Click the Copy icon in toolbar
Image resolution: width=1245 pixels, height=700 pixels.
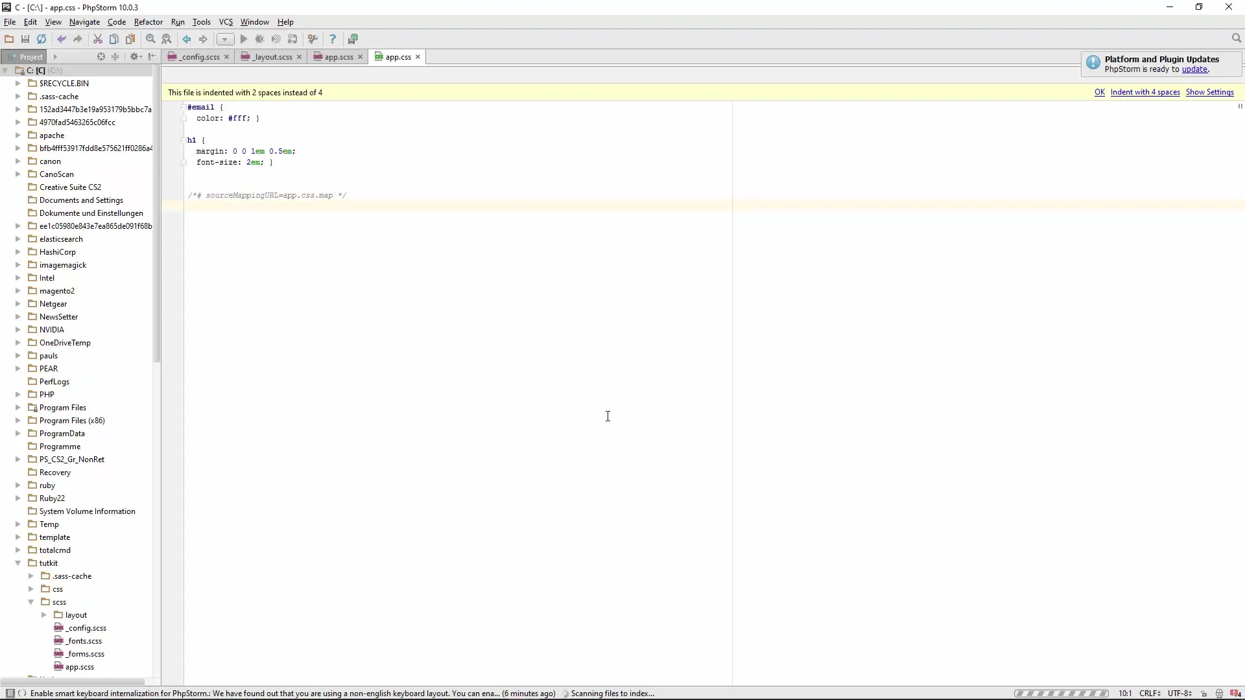coord(114,39)
